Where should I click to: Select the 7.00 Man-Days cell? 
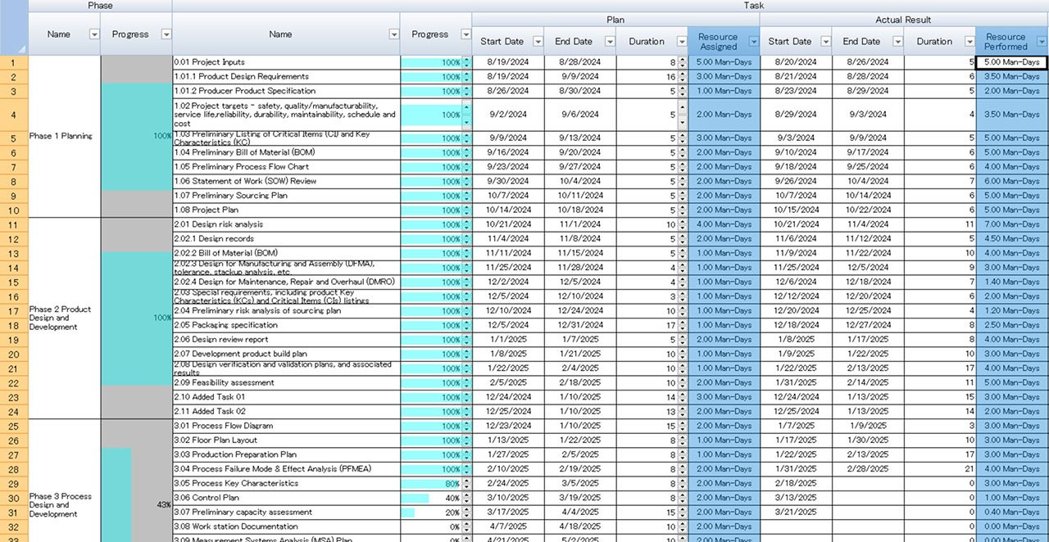[x=1011, y=224]
